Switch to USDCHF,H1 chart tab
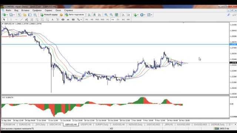237x133 pixels. point(55,125)
